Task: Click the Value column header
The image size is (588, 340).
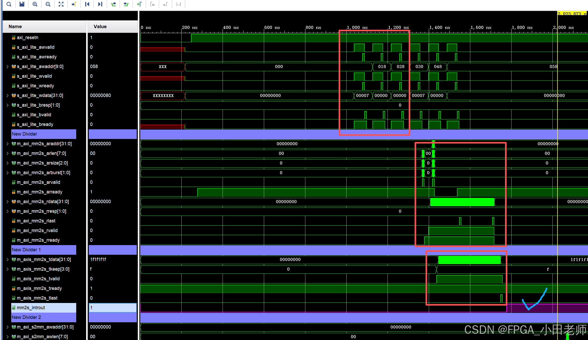Action: 100,27
